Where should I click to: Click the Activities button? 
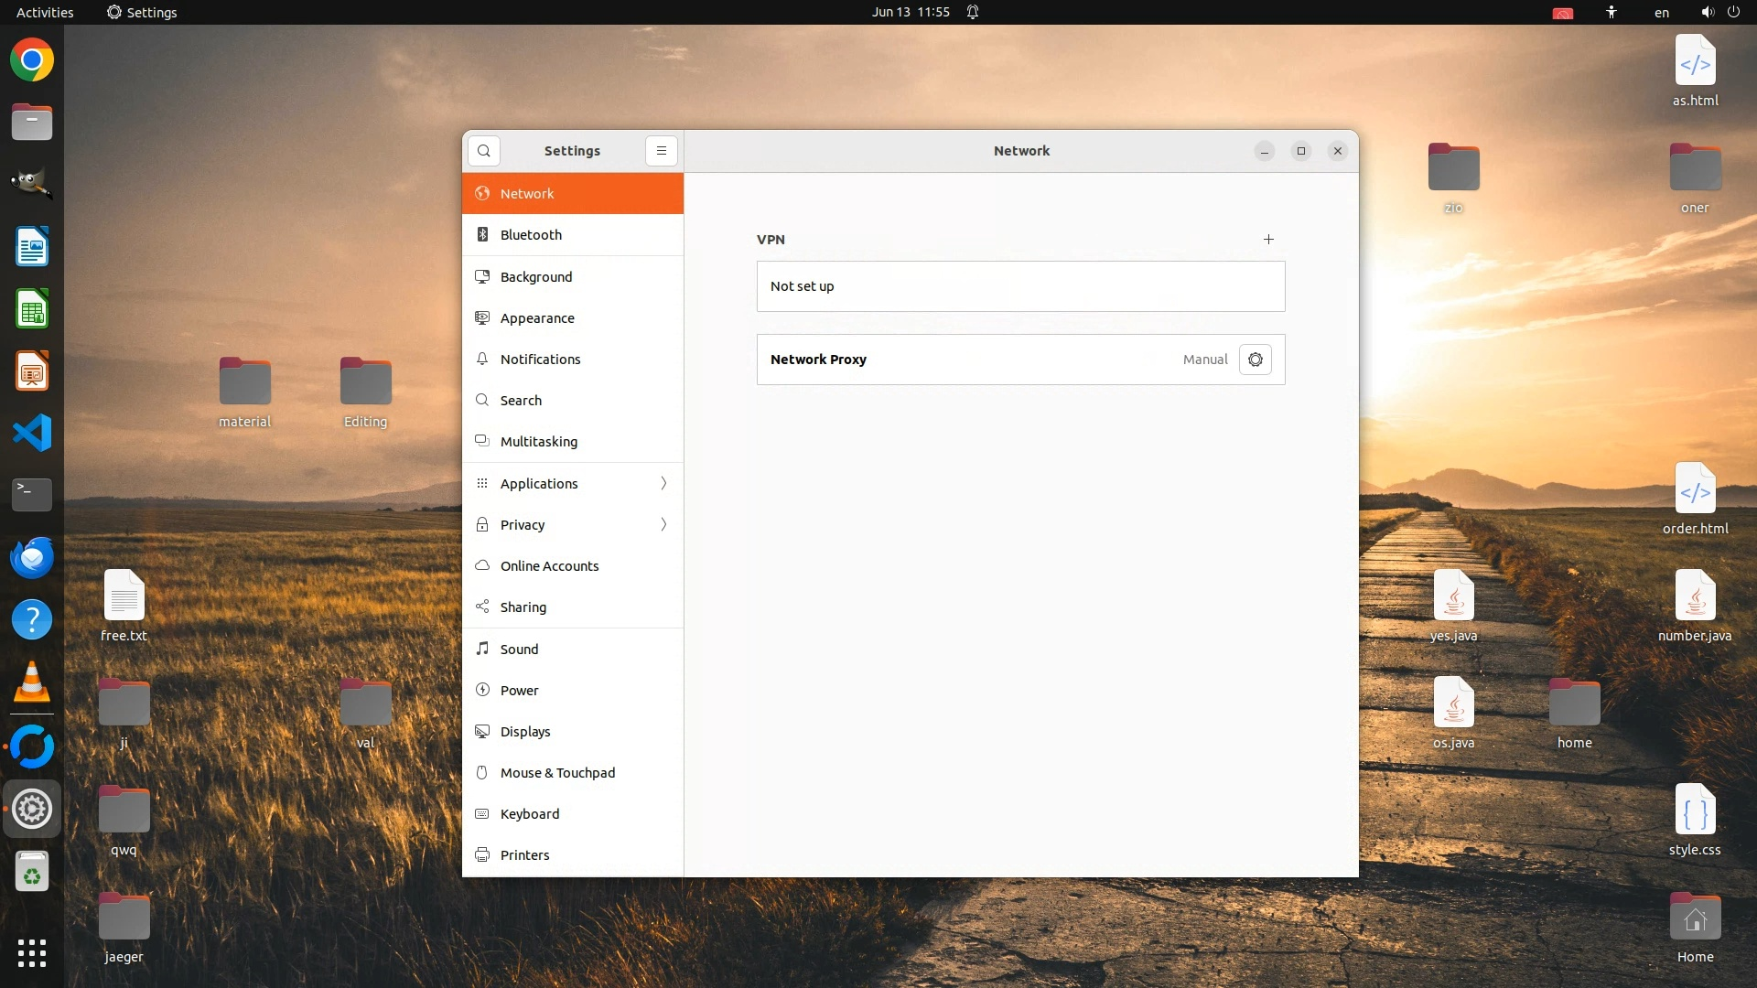click(45, 13)
